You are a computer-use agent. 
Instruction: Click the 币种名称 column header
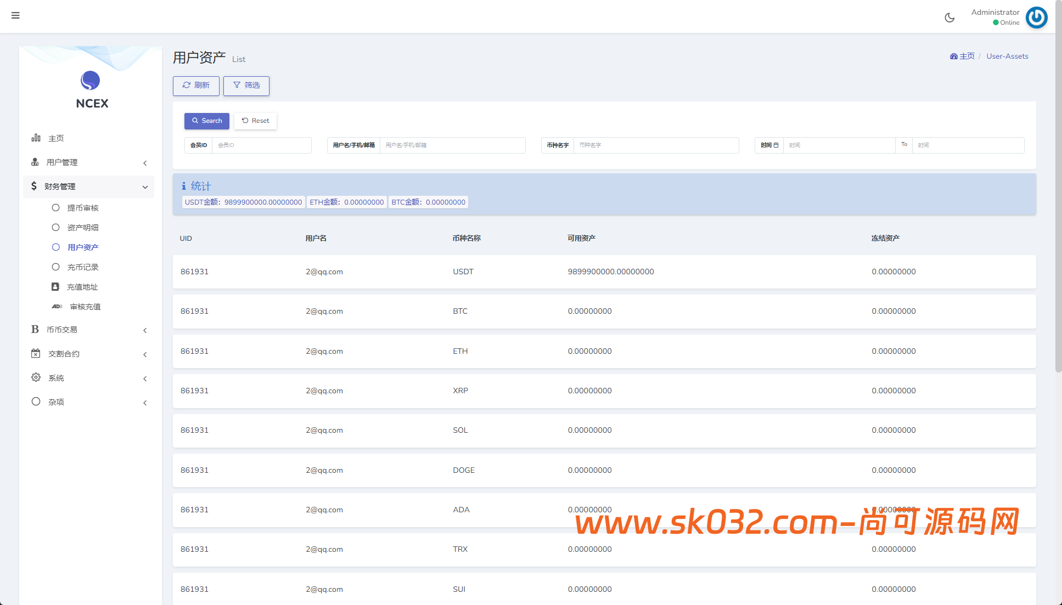[467, 238]
